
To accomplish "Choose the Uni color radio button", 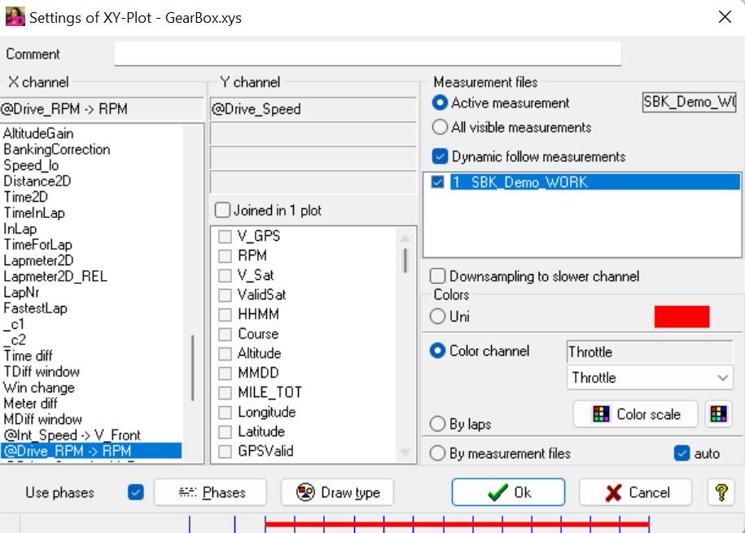I will click(438, 316).
